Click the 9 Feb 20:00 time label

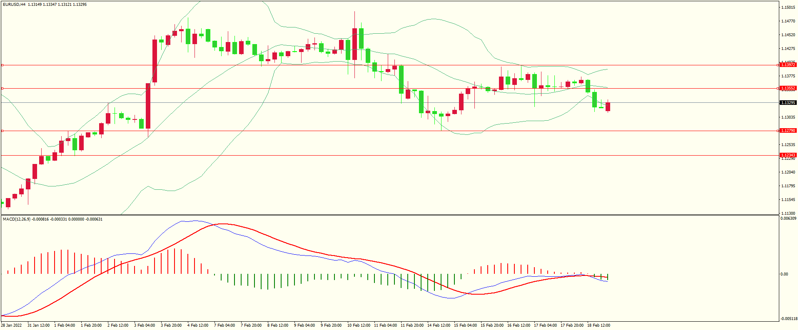[x=331, y=325]
